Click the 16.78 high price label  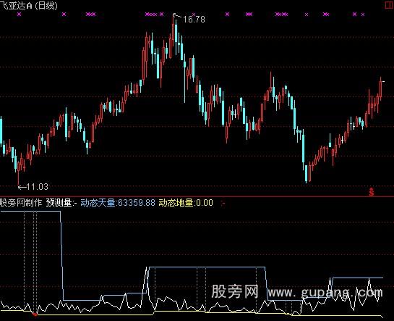[194, 20]
